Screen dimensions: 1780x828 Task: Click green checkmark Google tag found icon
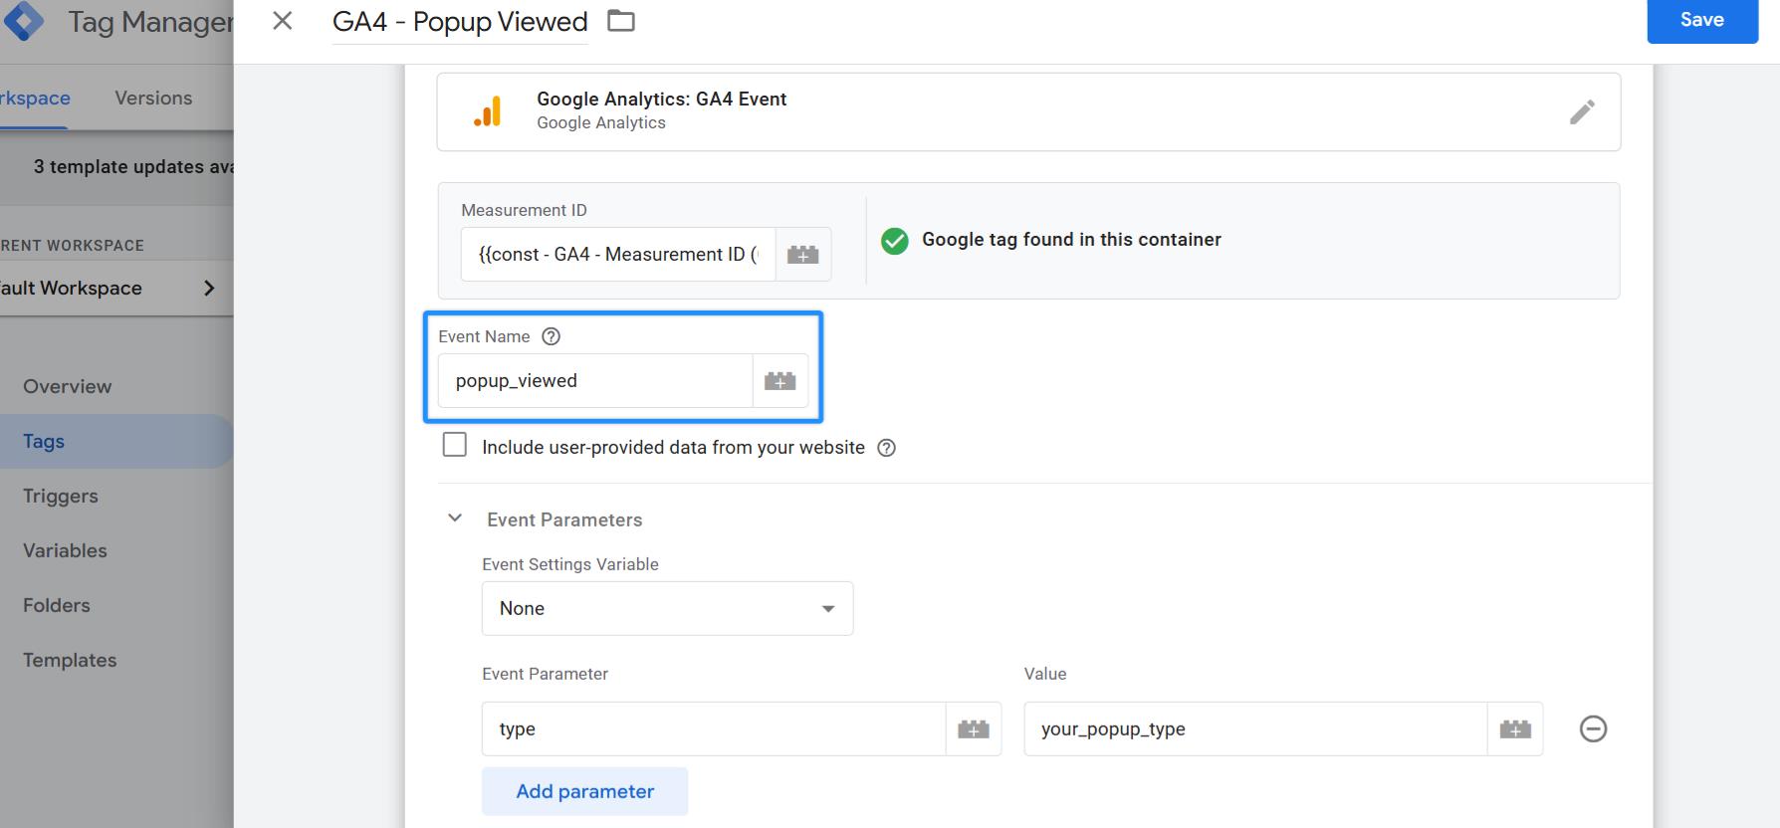895,241
